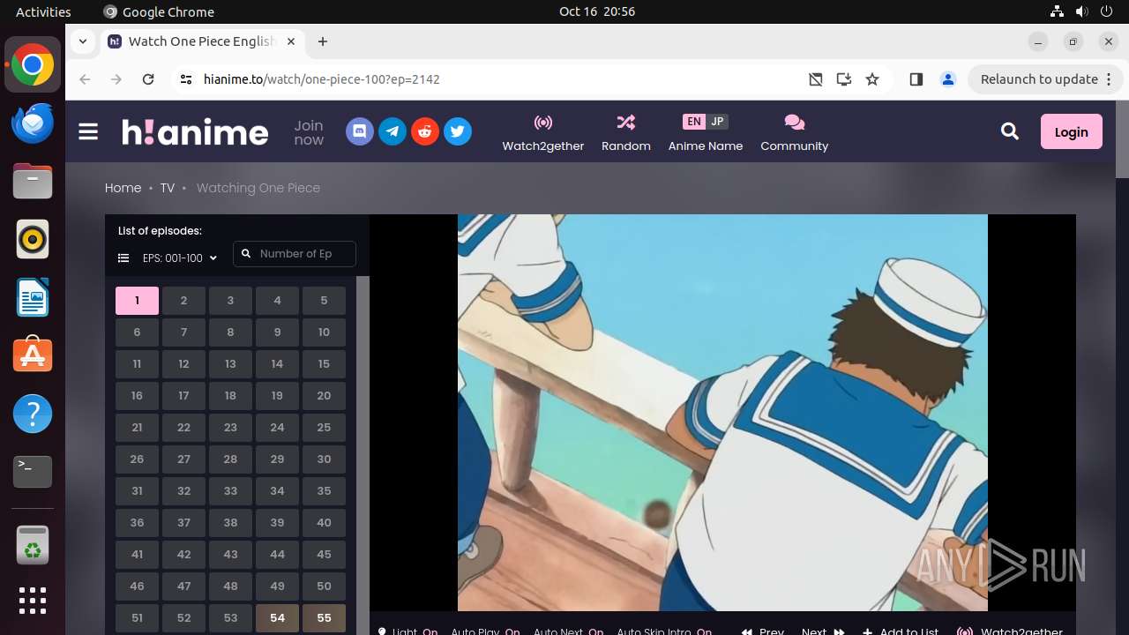This screenshot has height=635, width=1129.
Task: Go to next episode with Next
Action: [x=823, y=631]
